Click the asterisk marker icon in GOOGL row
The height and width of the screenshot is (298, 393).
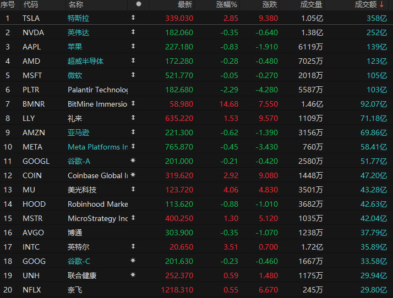point(133,160)
